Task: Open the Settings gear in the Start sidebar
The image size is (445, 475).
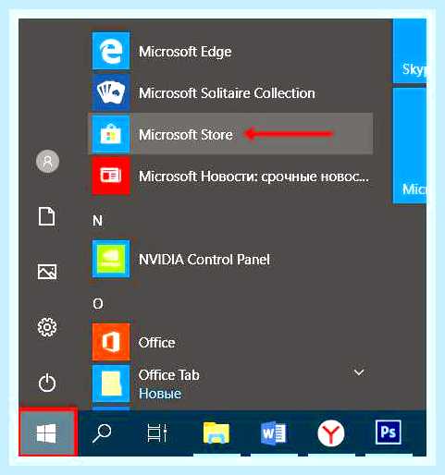Action: tap(47, 327)
